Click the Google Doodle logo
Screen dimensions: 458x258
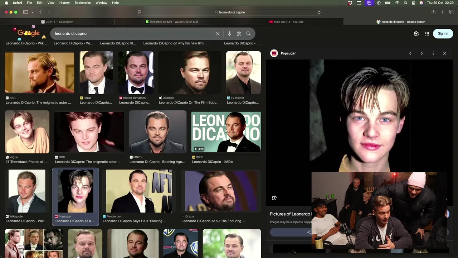click(29, 33)
